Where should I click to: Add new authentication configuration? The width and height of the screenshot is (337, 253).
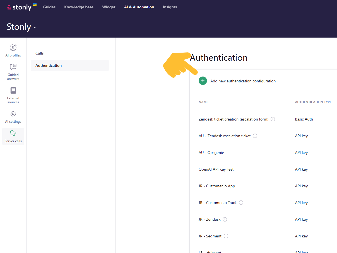pyautogui.click(x=243, y=81)
